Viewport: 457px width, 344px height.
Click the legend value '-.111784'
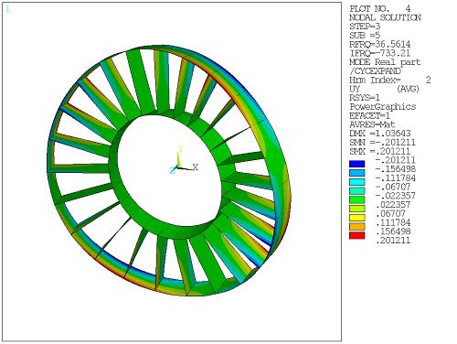point(396,177)
